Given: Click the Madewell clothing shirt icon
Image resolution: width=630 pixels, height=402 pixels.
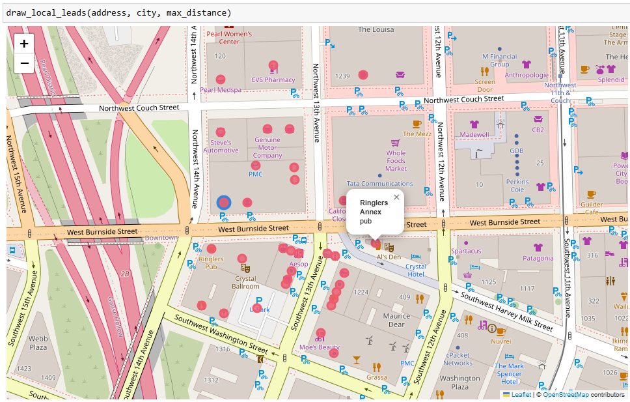Looking at the screenshot, I should point(474,124).
